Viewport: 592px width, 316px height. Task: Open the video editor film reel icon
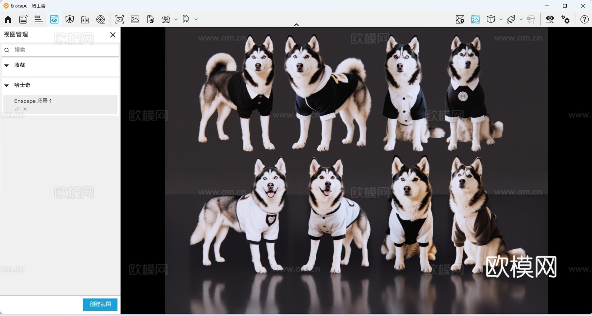coord(101,19)
